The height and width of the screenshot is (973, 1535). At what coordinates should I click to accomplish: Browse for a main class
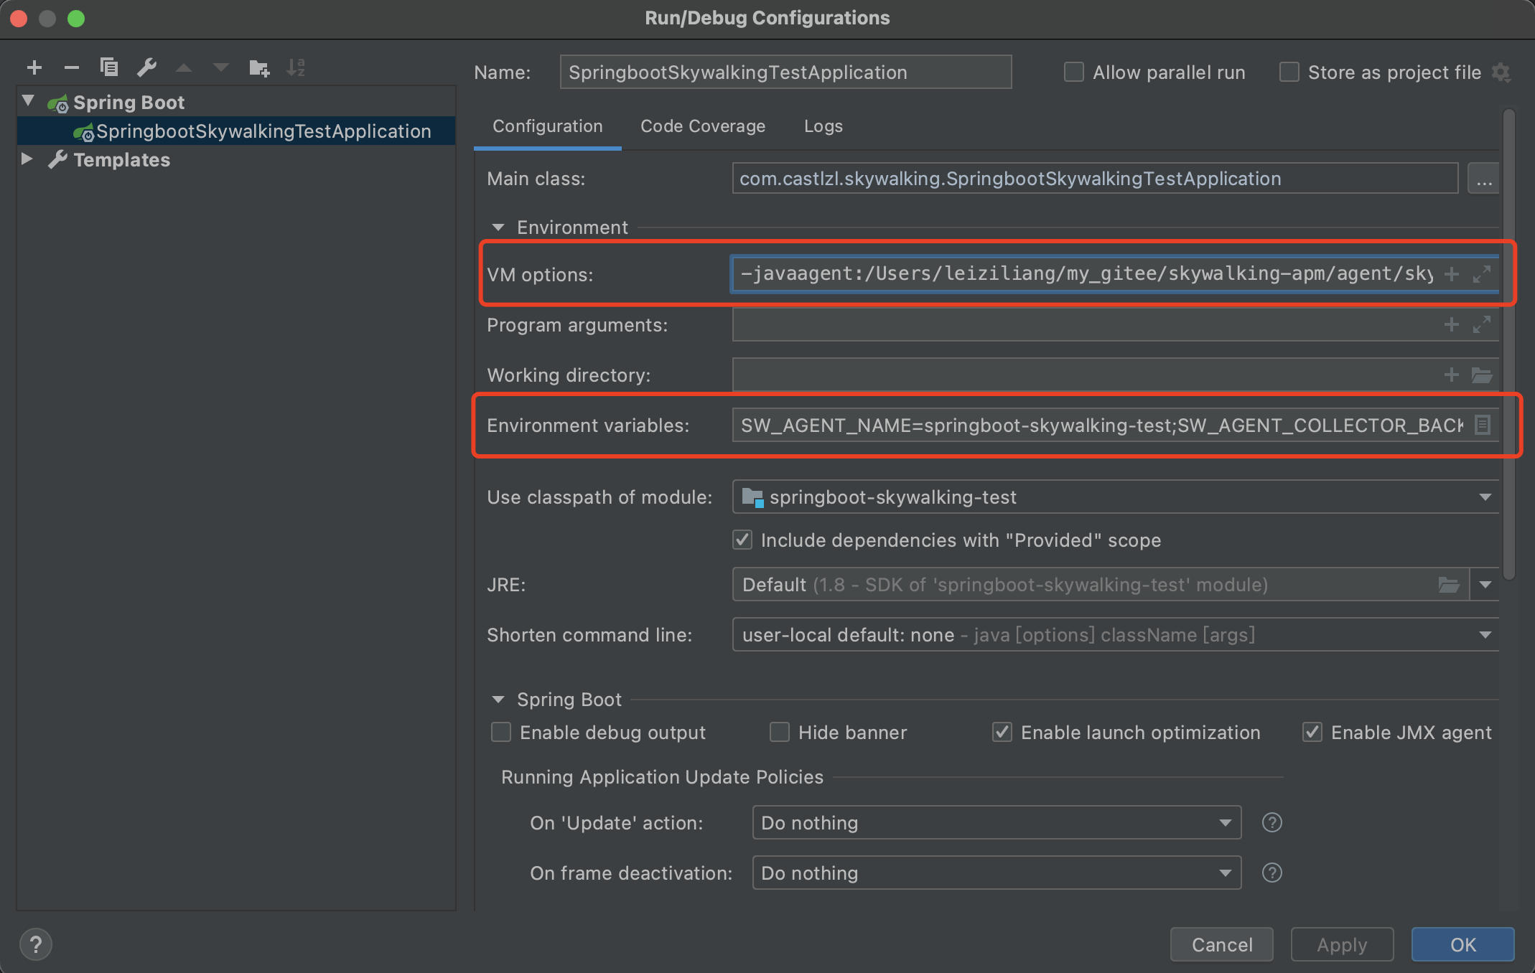(1484, 179)
